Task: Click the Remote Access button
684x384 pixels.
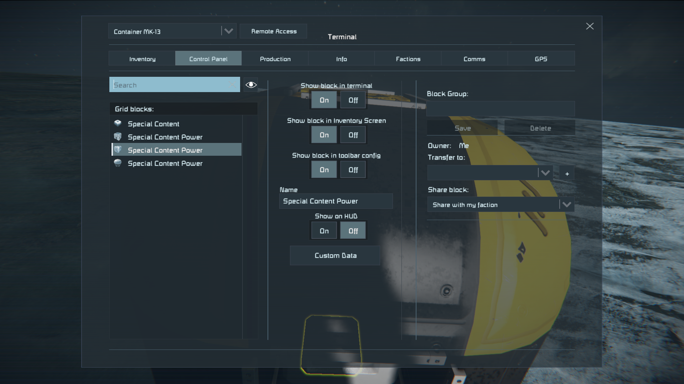Action: click(274, 31)
